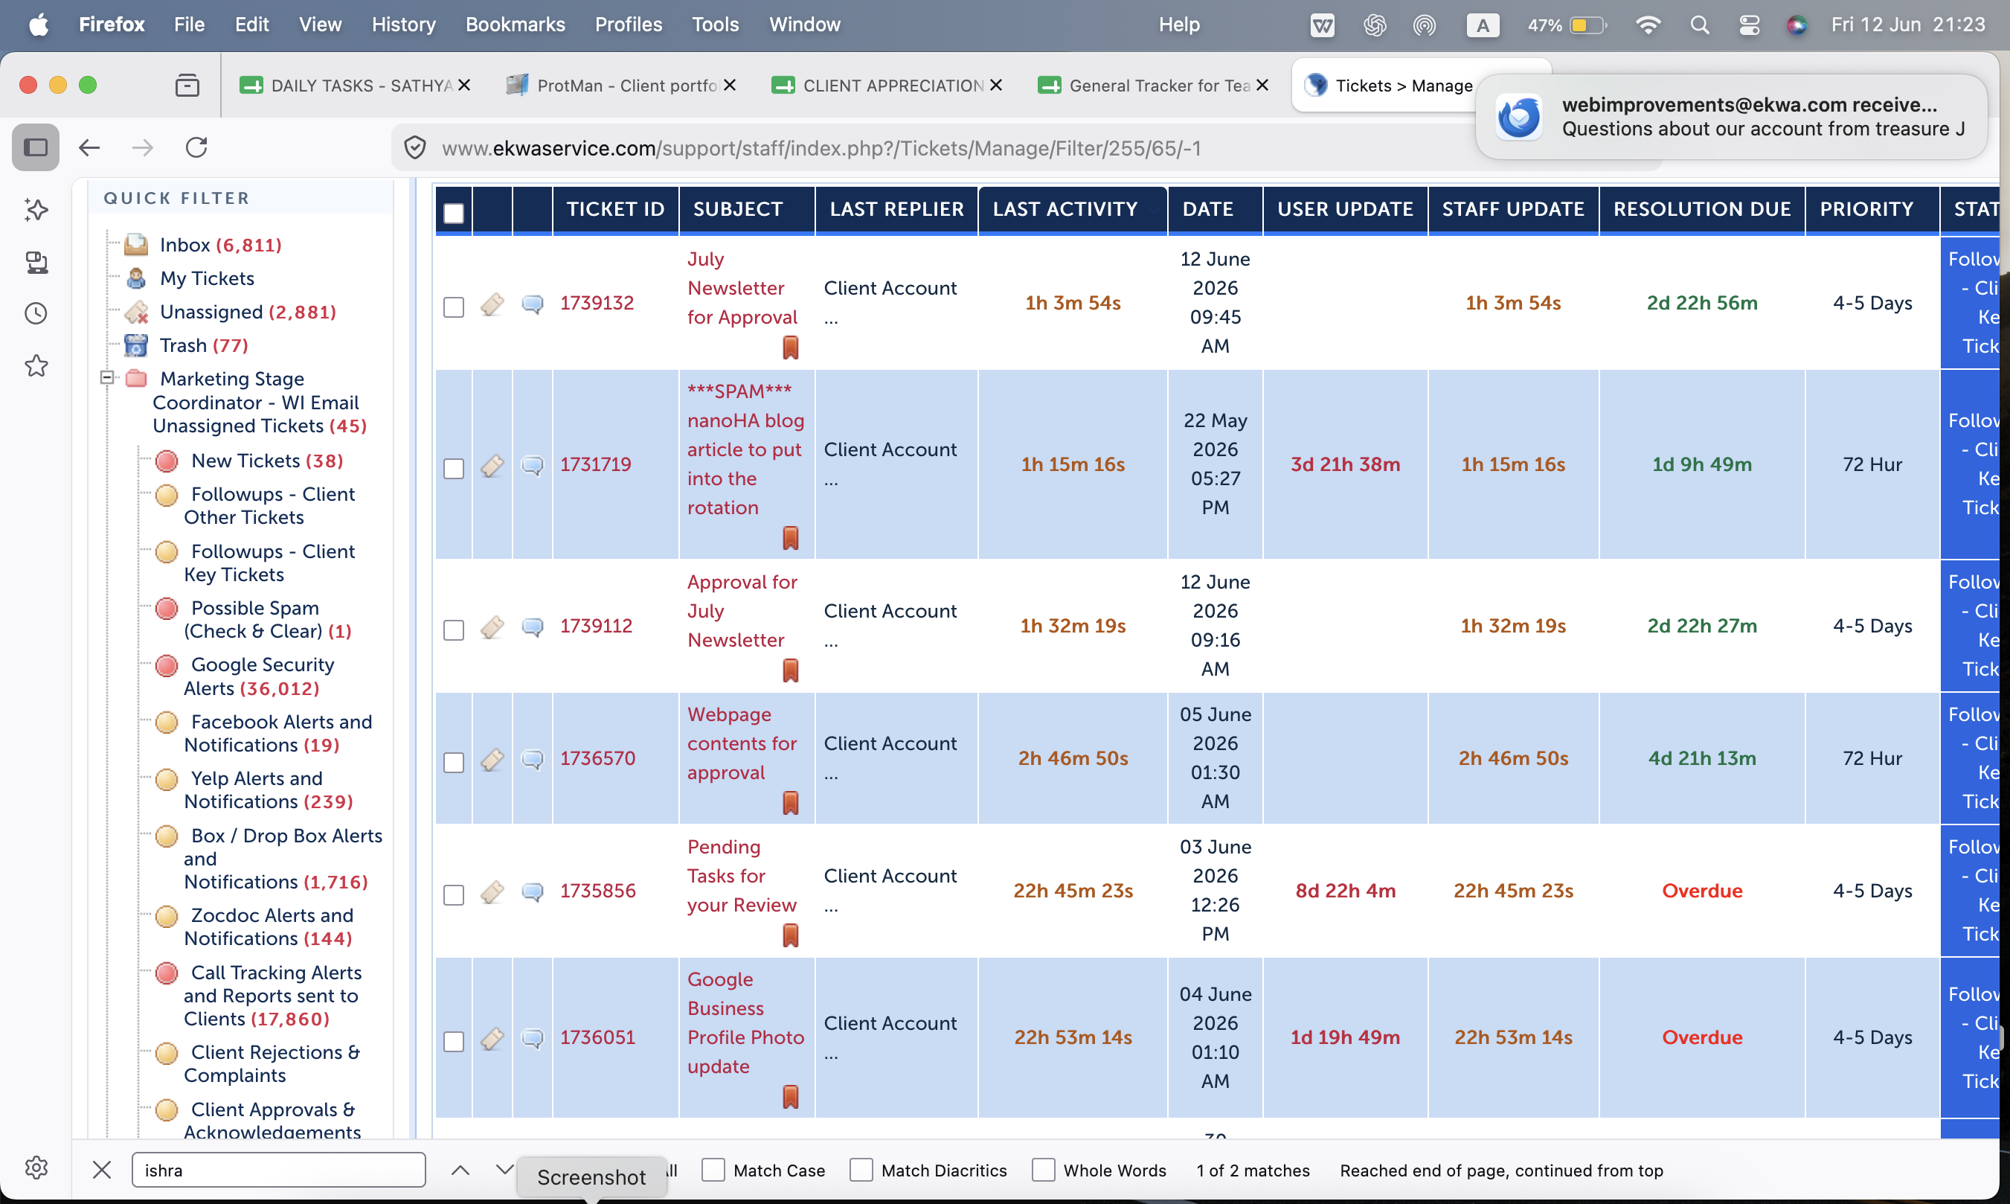Click the browser reload button
2010x1204 pixels.
point(196,147)
